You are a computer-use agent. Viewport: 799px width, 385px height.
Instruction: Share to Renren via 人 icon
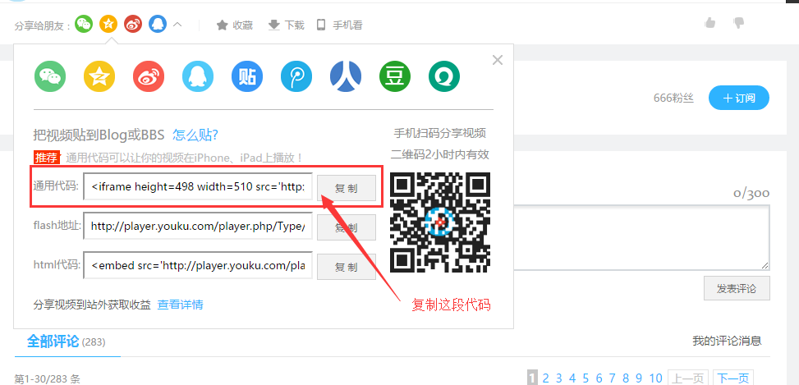[346, 76]
